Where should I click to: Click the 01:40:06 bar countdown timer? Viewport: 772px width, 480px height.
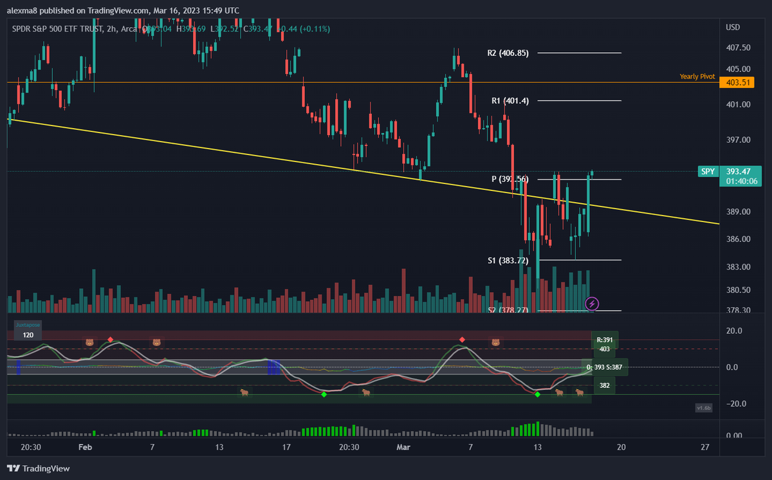741,181
